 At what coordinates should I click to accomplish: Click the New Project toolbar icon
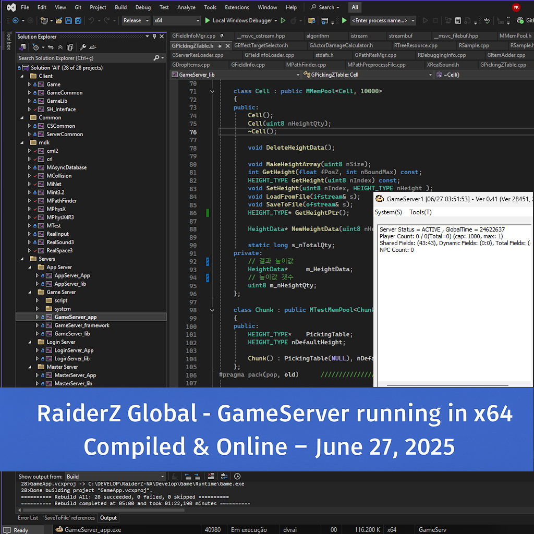[44, 20]
